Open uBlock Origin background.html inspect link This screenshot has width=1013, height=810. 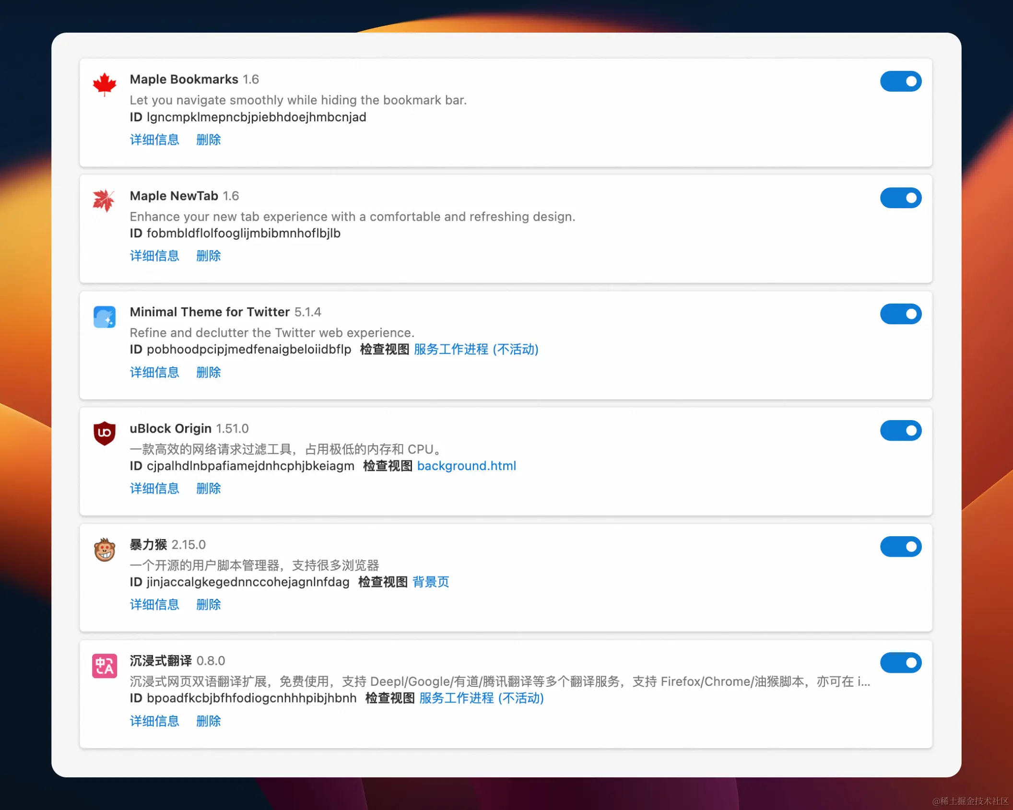click(x=466, y=466)
